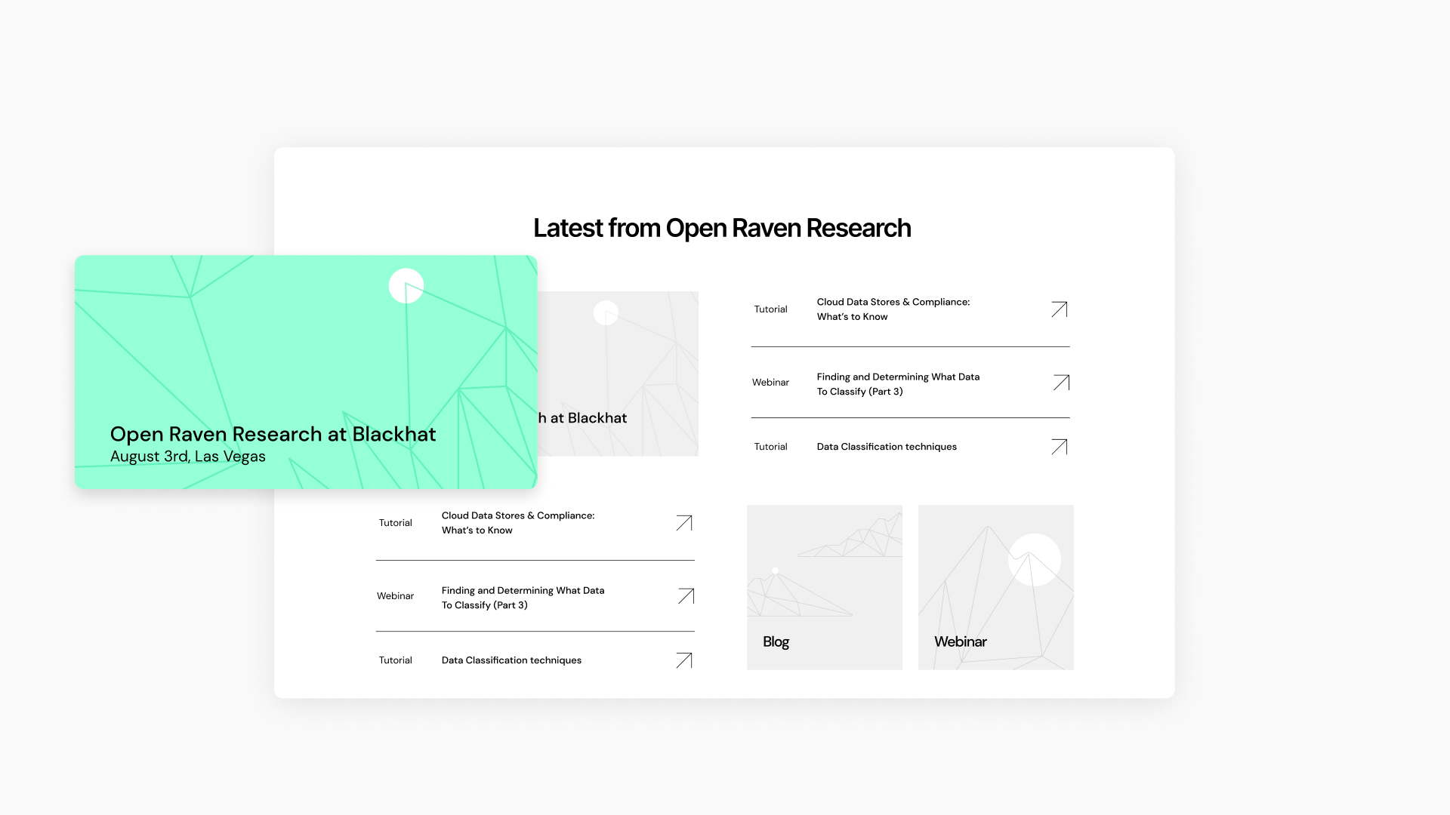Click 'Latest from Open Raven Research' heading
The image size is (1450, 815).
[x=722, y=228]
